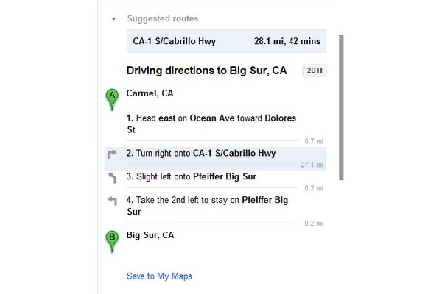The height and width of the screenshot is (294, 442).
Task: Click the slight left arrow icon
Action: [x=112, y=178]
